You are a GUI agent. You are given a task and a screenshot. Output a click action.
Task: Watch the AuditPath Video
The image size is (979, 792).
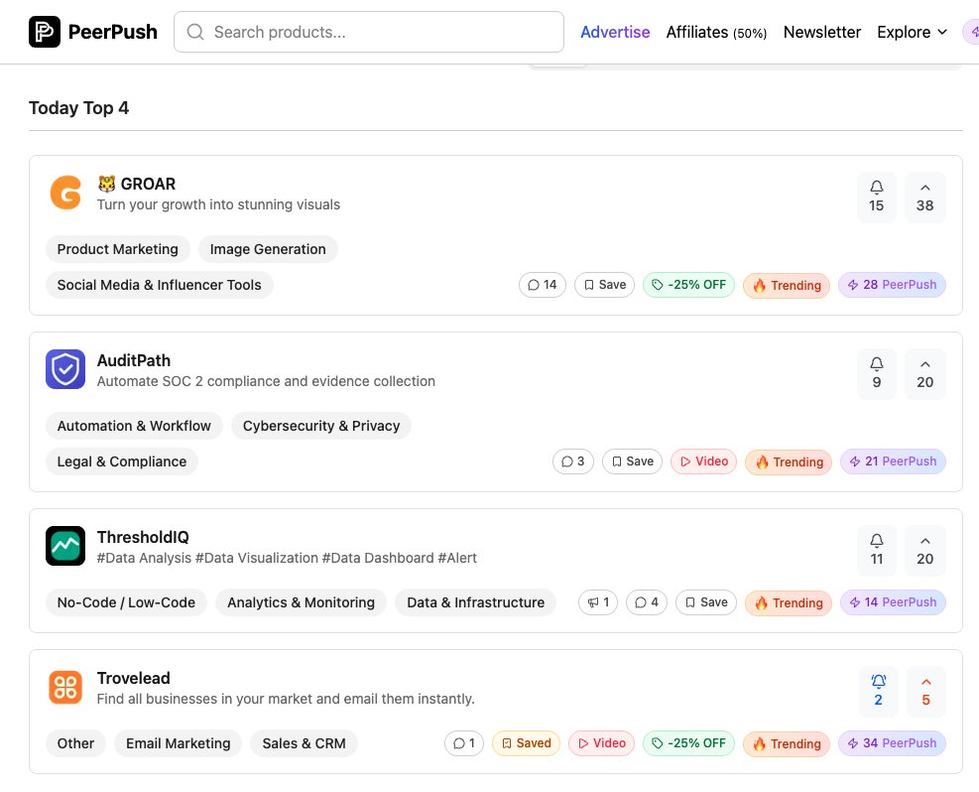(x=703, y=462)
